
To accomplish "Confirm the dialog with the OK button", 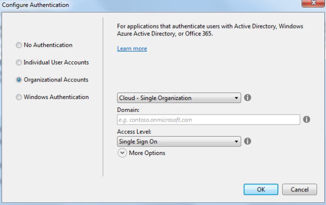I will point(261,189).
